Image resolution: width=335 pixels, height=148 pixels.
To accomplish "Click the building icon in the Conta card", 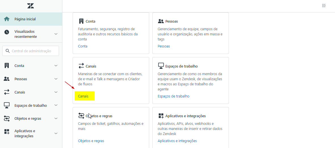I will [x=81, y=21].
